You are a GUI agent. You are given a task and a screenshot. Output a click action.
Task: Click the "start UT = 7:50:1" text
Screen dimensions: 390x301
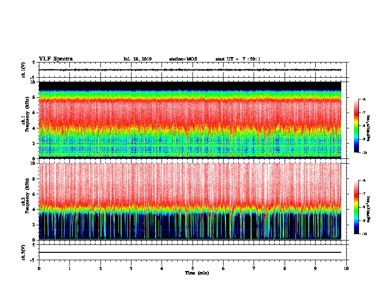coord(238,59)
